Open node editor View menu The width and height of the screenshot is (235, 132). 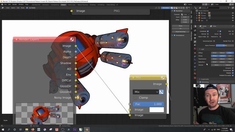tap(8, 8)
